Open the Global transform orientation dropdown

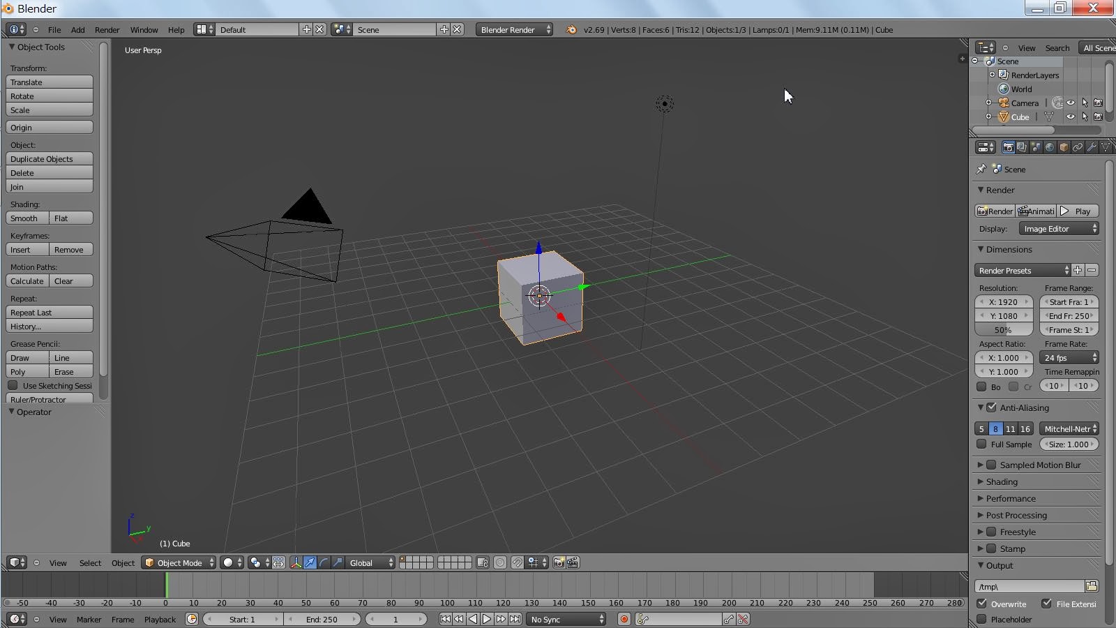pos(370,562)
